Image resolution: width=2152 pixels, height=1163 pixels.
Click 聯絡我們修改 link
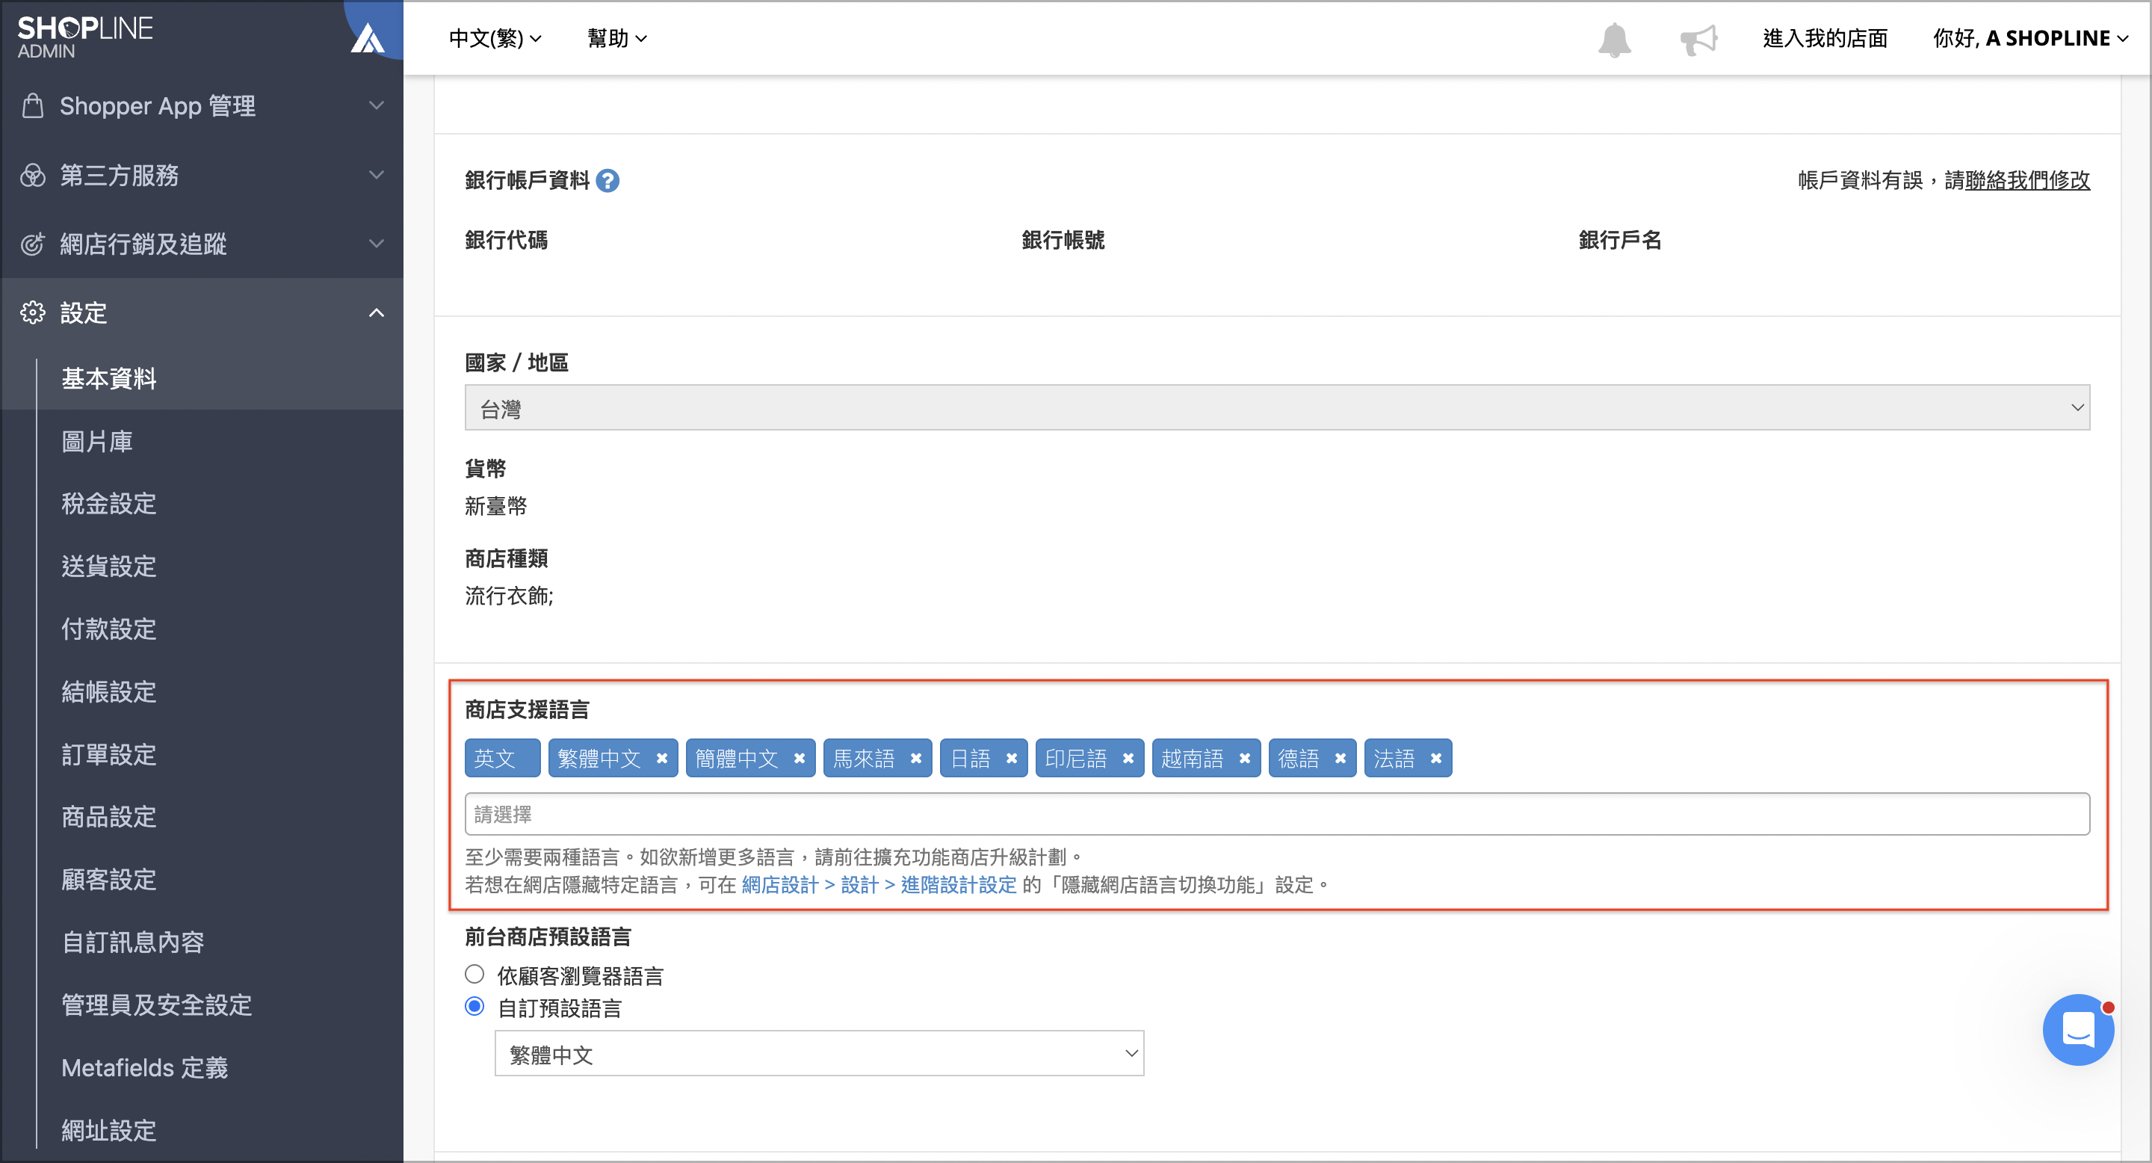coord(2027,179)
